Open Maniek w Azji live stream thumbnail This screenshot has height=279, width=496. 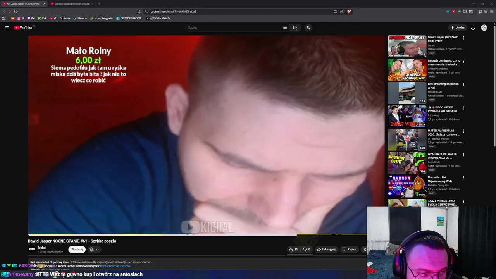pyautogui.click(x=407, y=93)
